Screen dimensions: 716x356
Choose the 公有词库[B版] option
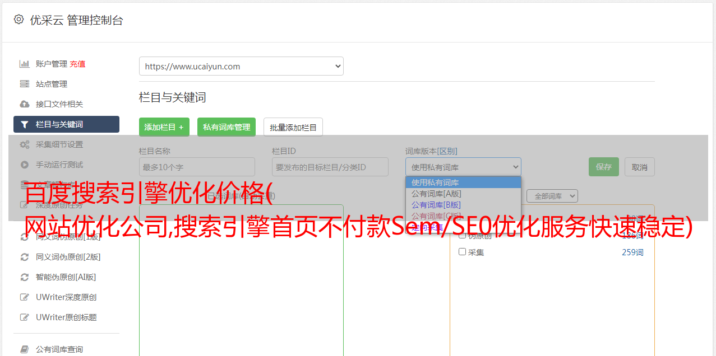463,204
